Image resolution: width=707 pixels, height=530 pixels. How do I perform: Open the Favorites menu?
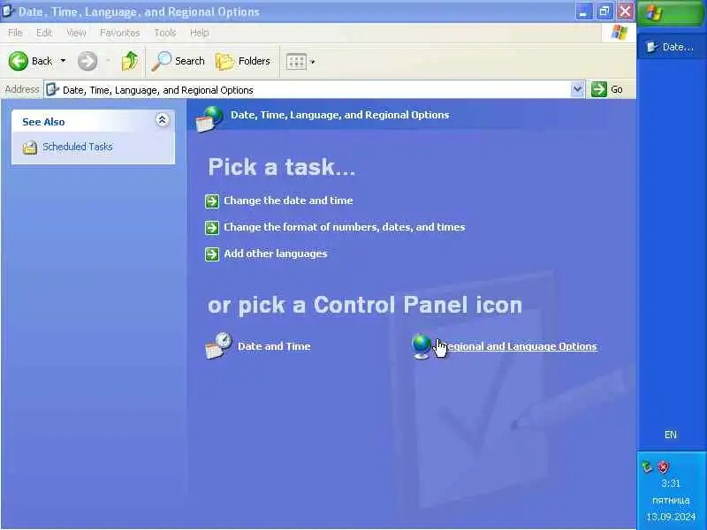click(119, 33)
